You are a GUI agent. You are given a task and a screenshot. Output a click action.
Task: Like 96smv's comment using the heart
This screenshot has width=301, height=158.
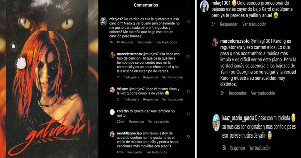188,92
